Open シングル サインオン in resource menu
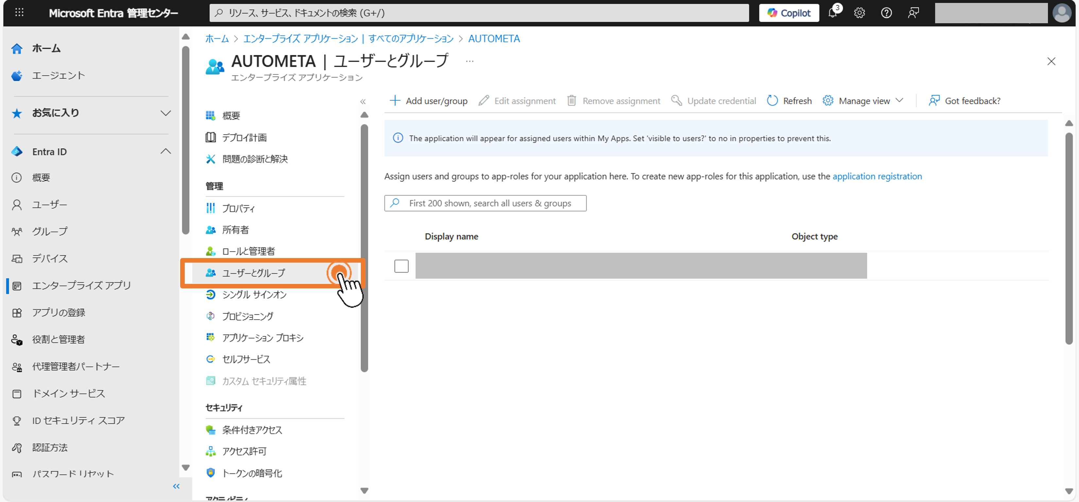The image size is (1079, 502). pyautogui.click(x=254, y=295)
